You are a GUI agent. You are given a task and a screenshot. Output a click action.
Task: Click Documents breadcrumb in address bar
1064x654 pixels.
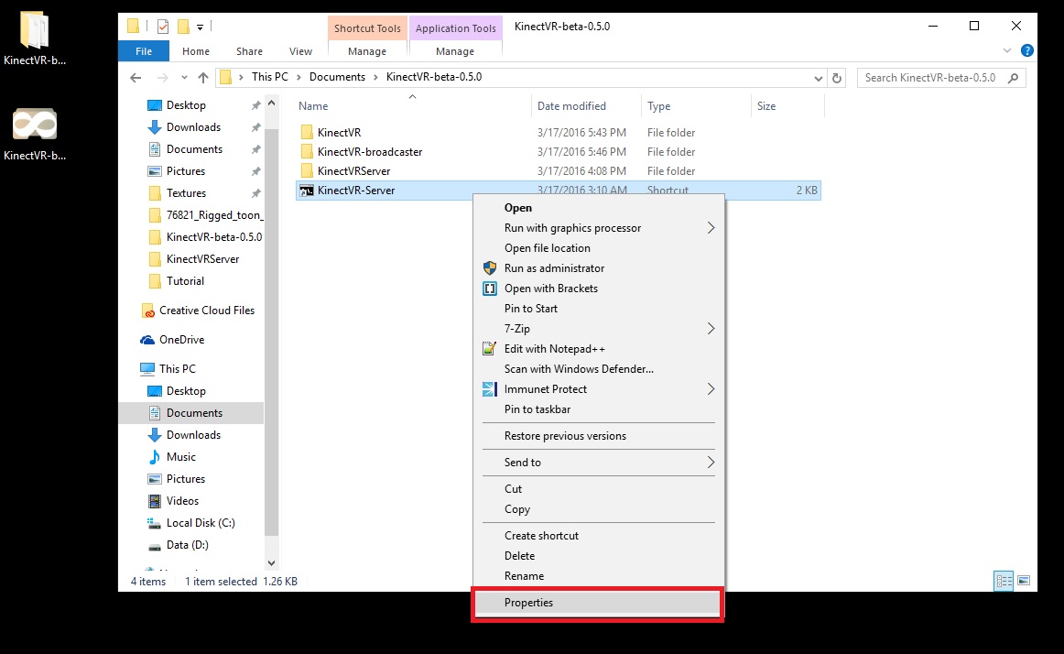point(337,78)
